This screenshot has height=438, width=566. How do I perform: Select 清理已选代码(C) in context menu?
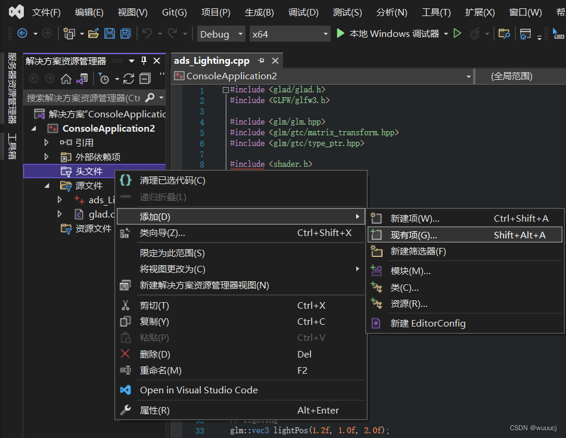click(x=241, y=180)
